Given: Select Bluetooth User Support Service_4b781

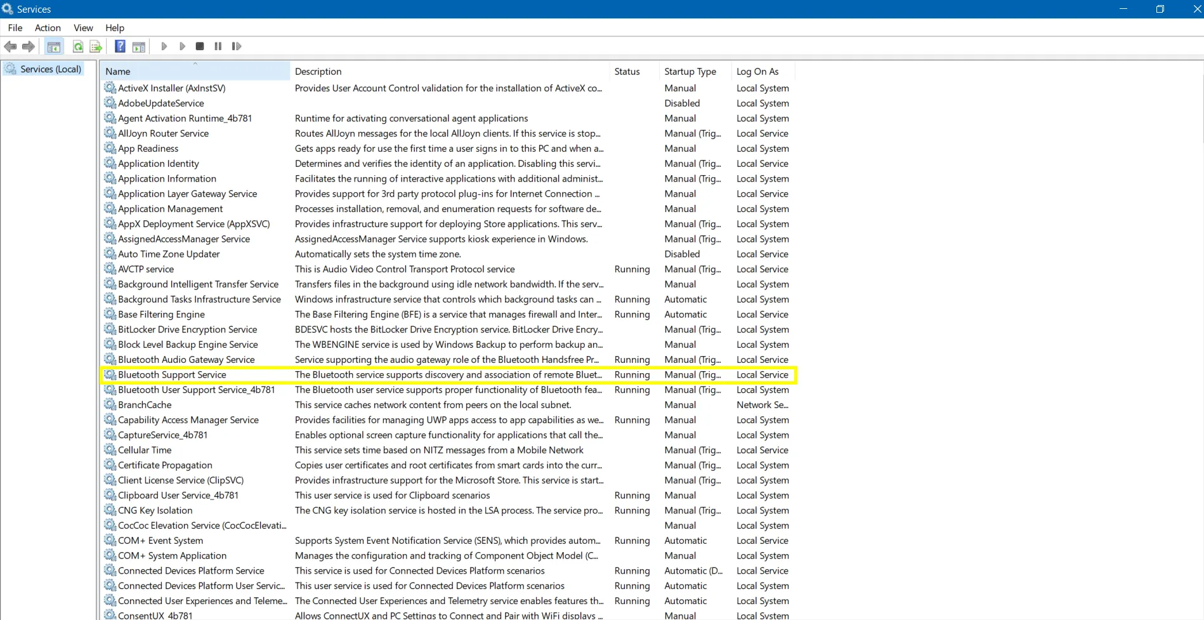Looking at the screenshot, I should (197, 390).
